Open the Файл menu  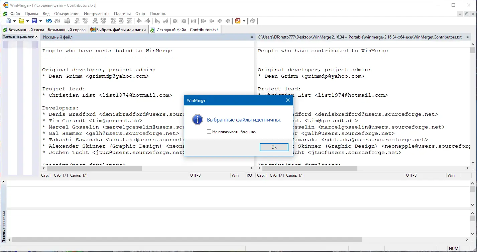click(15, 14)
